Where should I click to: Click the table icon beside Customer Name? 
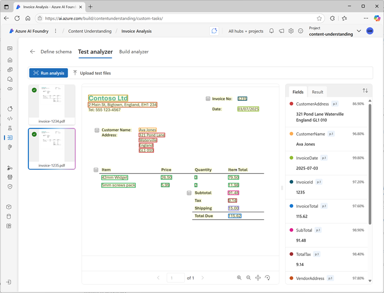(x=97, y=130)
